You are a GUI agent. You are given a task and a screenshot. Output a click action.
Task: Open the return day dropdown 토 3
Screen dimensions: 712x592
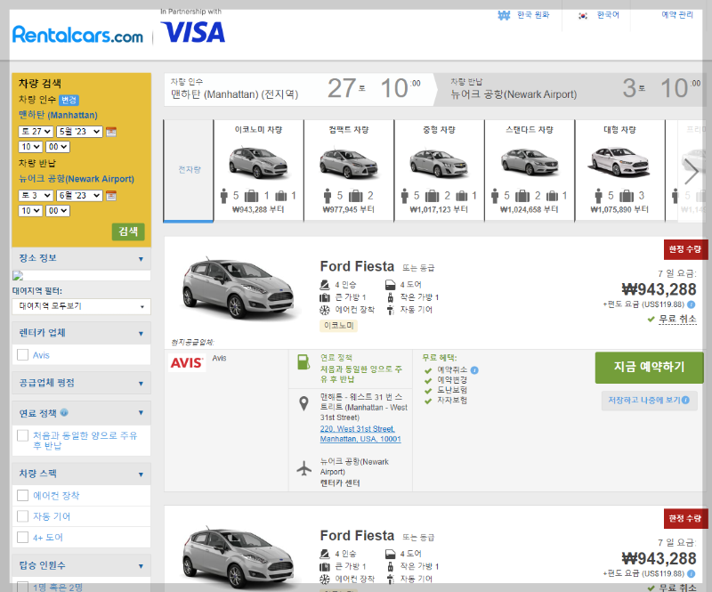[x=36, y=196]
